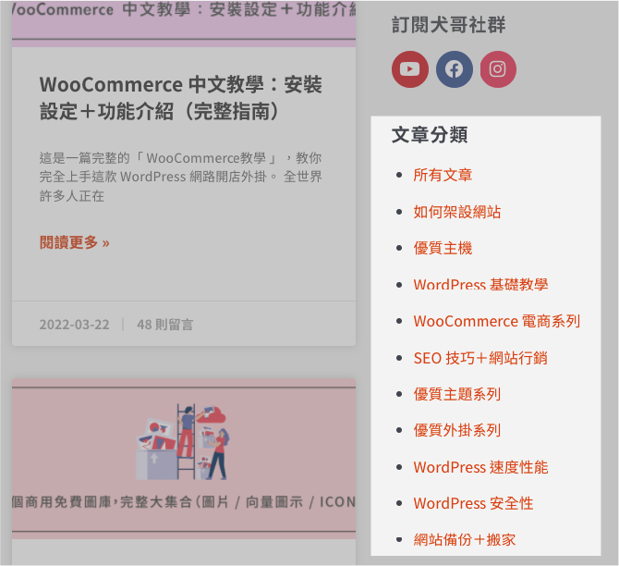Select WordPress 基礎教學 category
This screenshot has height=566, width=619.
(x=480, y=285)
